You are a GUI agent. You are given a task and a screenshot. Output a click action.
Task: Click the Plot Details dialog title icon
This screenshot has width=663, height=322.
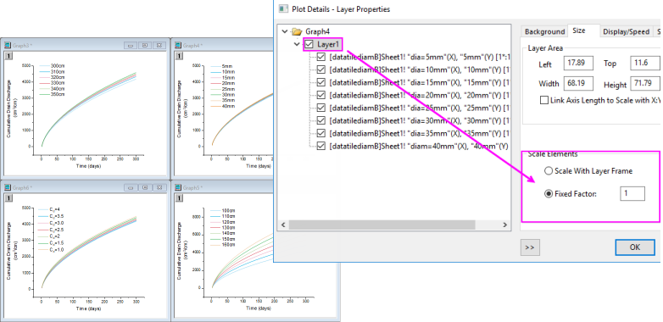(283, 8)
